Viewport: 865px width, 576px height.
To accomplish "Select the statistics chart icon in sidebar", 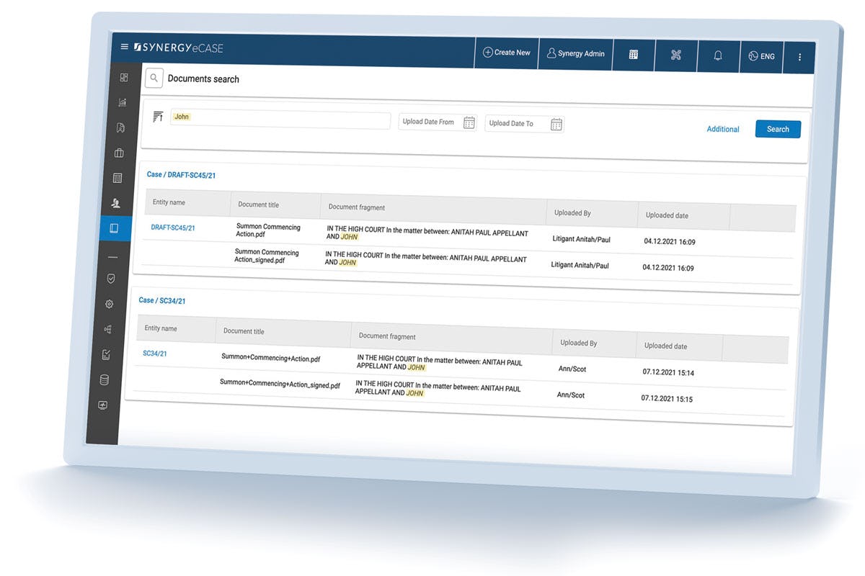I will point(122,102).
